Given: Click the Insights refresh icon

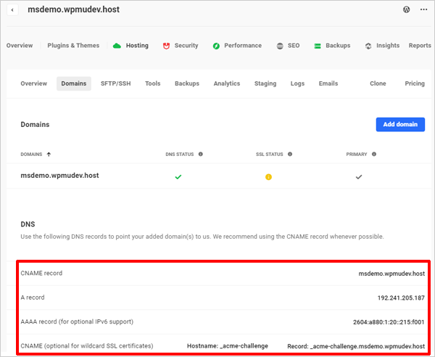Looking at the screenshot, I should (x=368, y=46).
